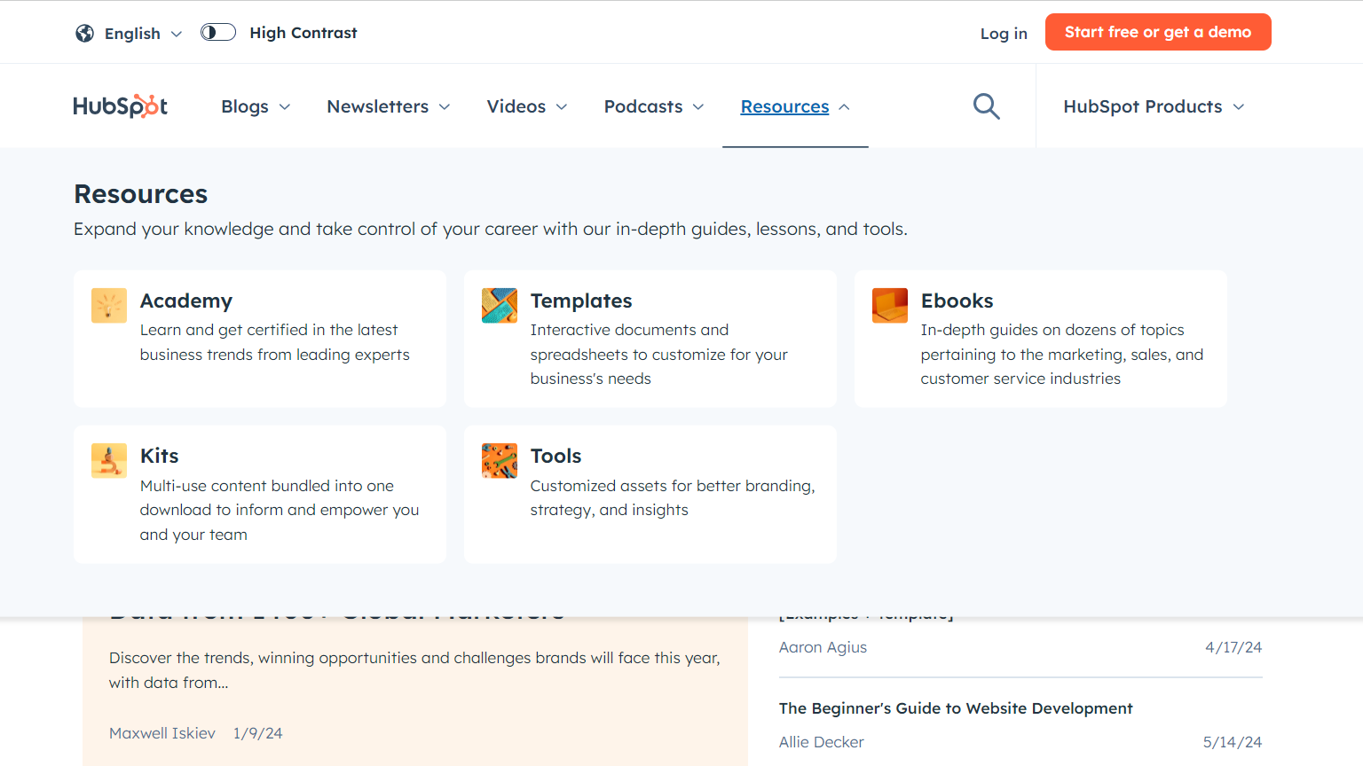The width and height of the screenshot is (1363, 766).
Task: Expand the Videos menu
Action: pyautogui.click(x=527, y=106)
